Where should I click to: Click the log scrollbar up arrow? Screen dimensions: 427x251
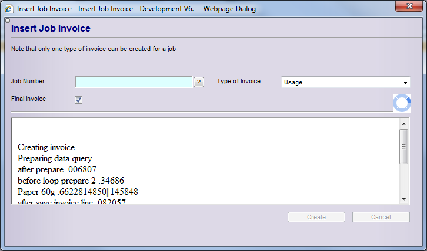[x=403, y=124]
